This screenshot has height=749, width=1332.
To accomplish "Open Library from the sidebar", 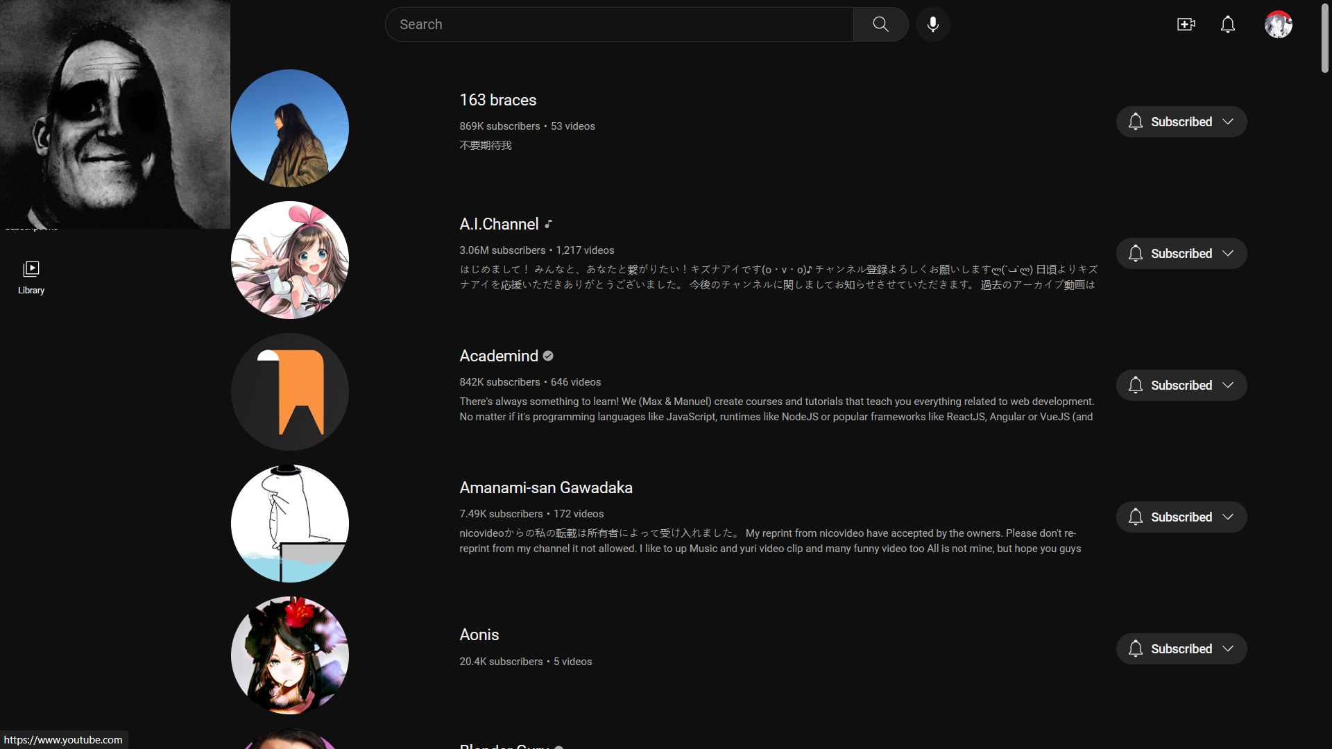I will 31,277.
